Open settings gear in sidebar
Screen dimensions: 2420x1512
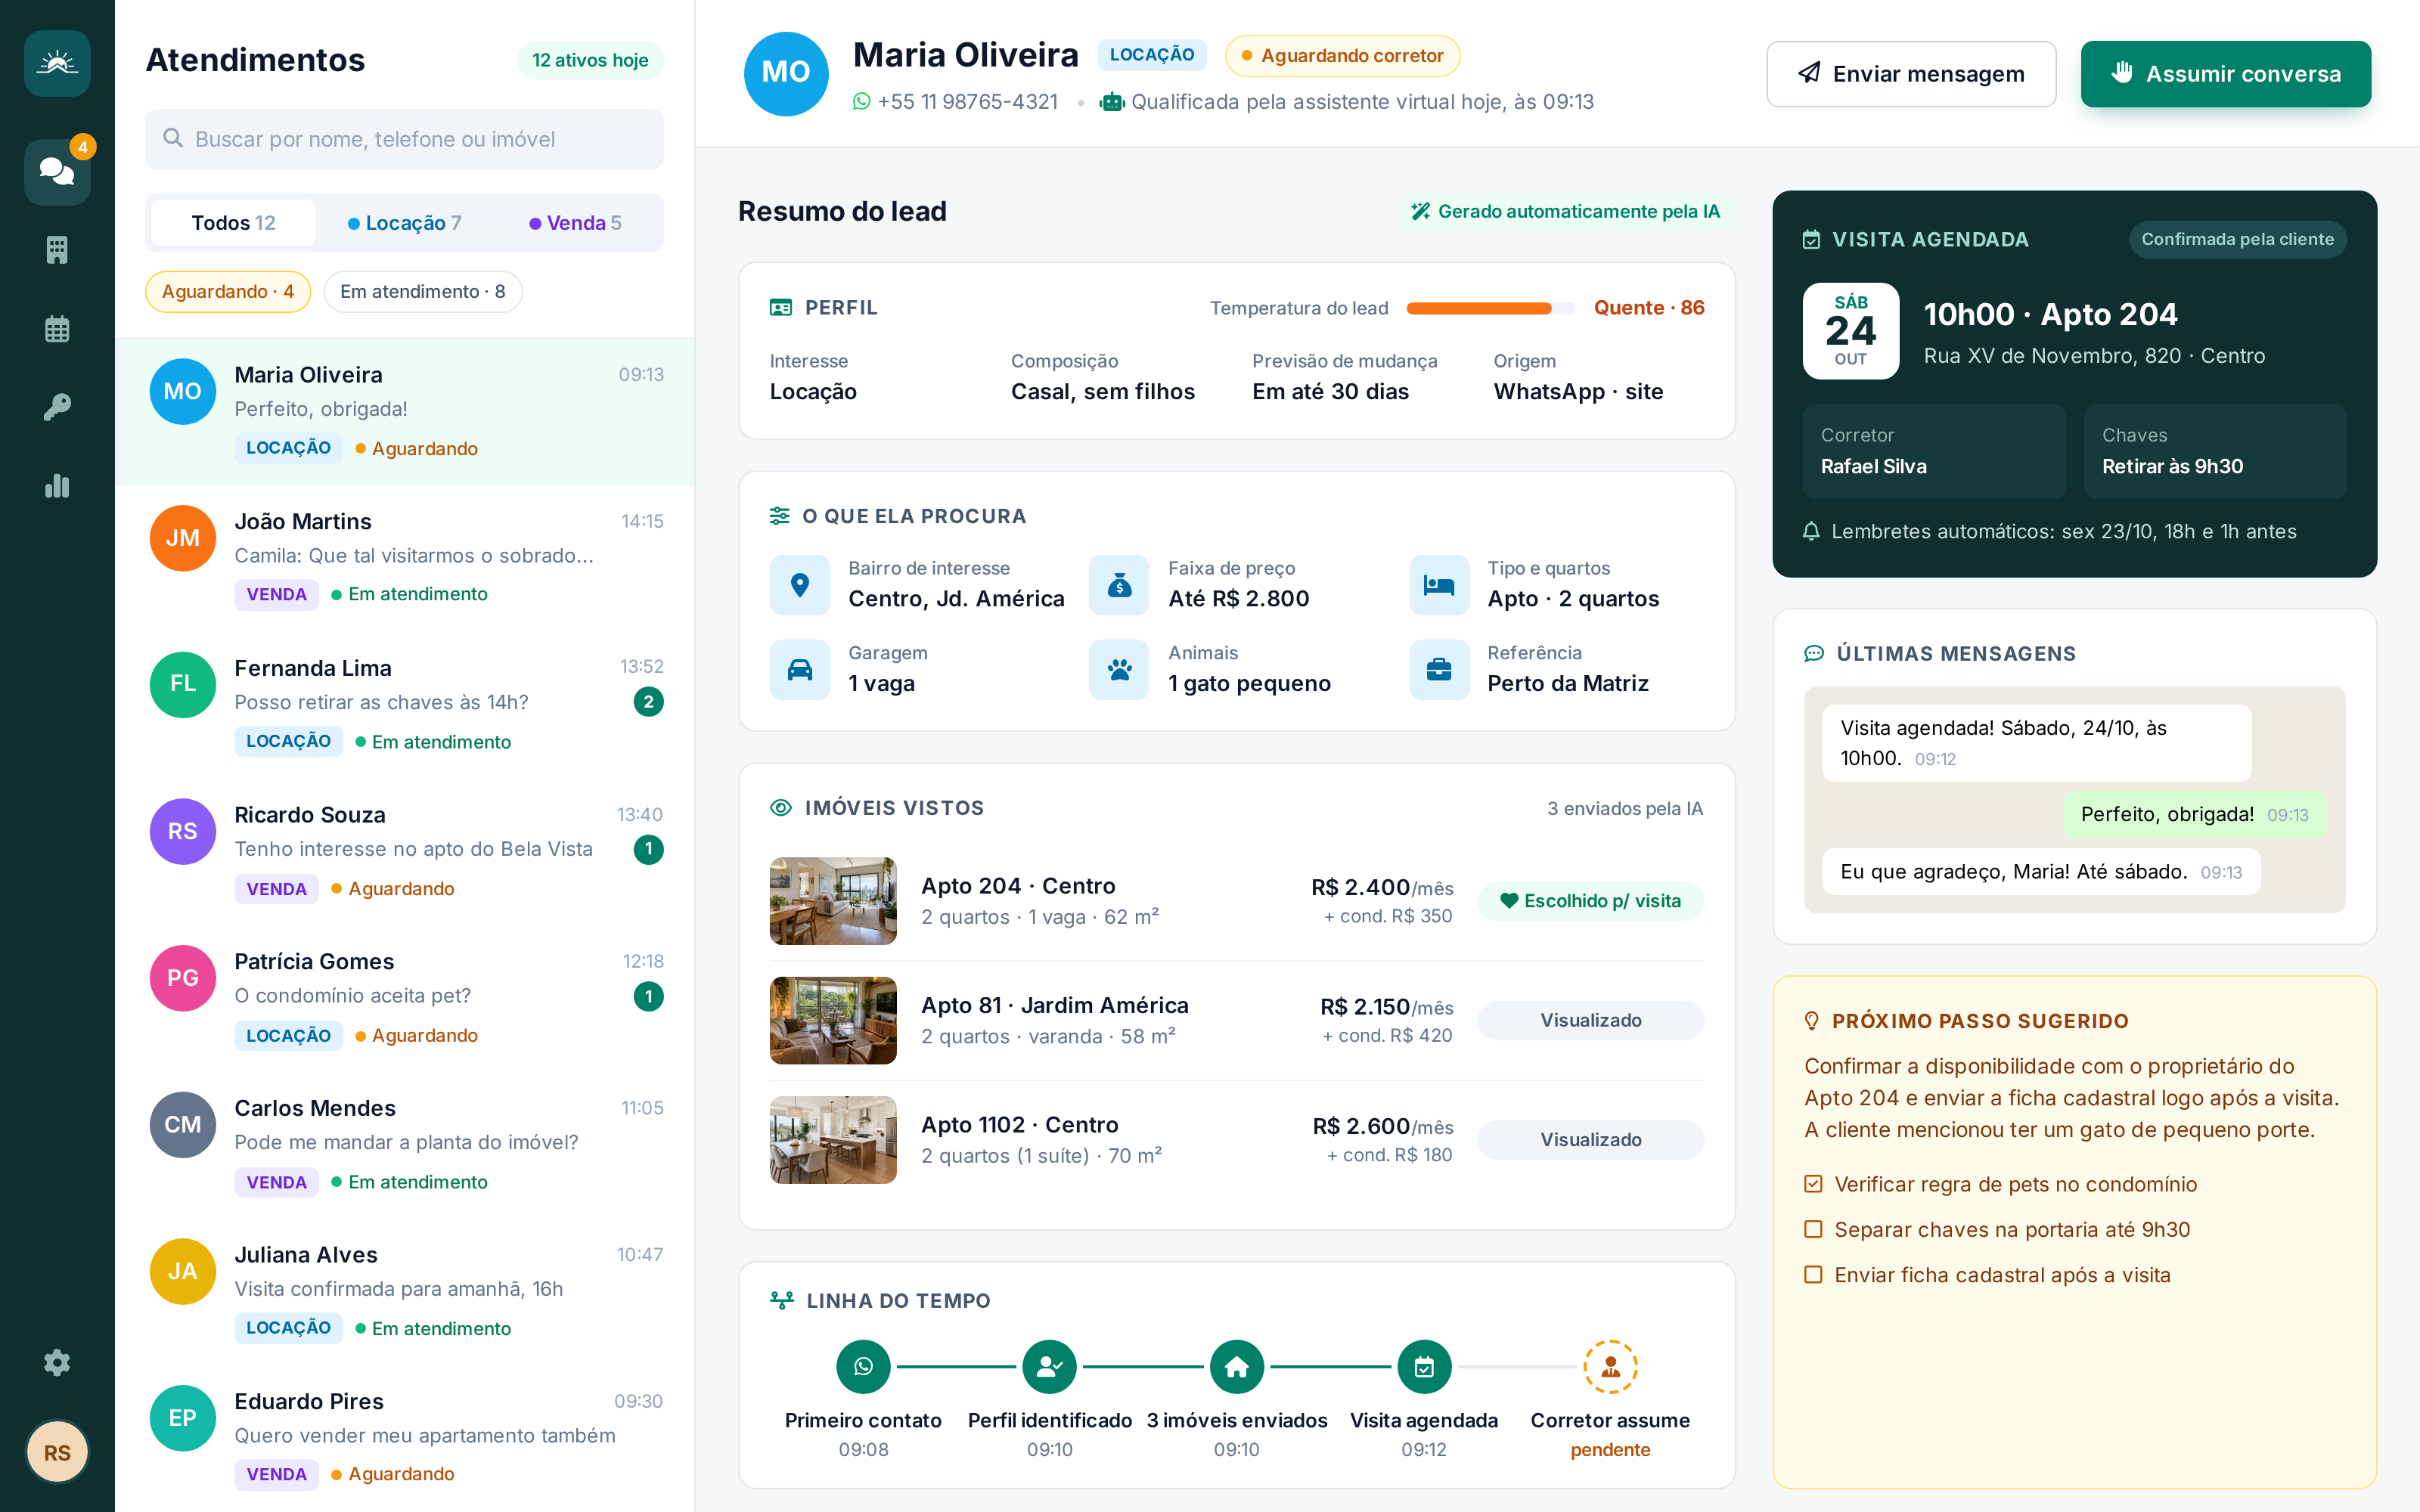point(57,1362)
